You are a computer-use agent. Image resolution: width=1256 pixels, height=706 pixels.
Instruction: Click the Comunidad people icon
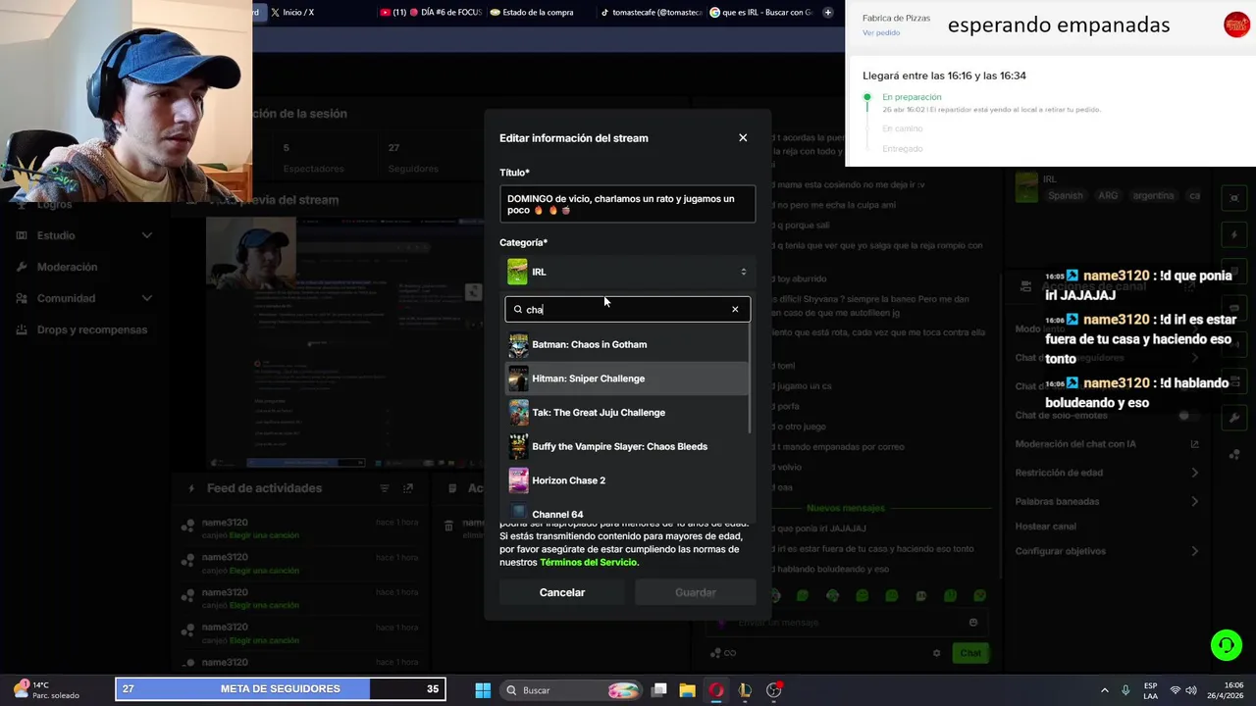tap(22, 298)
